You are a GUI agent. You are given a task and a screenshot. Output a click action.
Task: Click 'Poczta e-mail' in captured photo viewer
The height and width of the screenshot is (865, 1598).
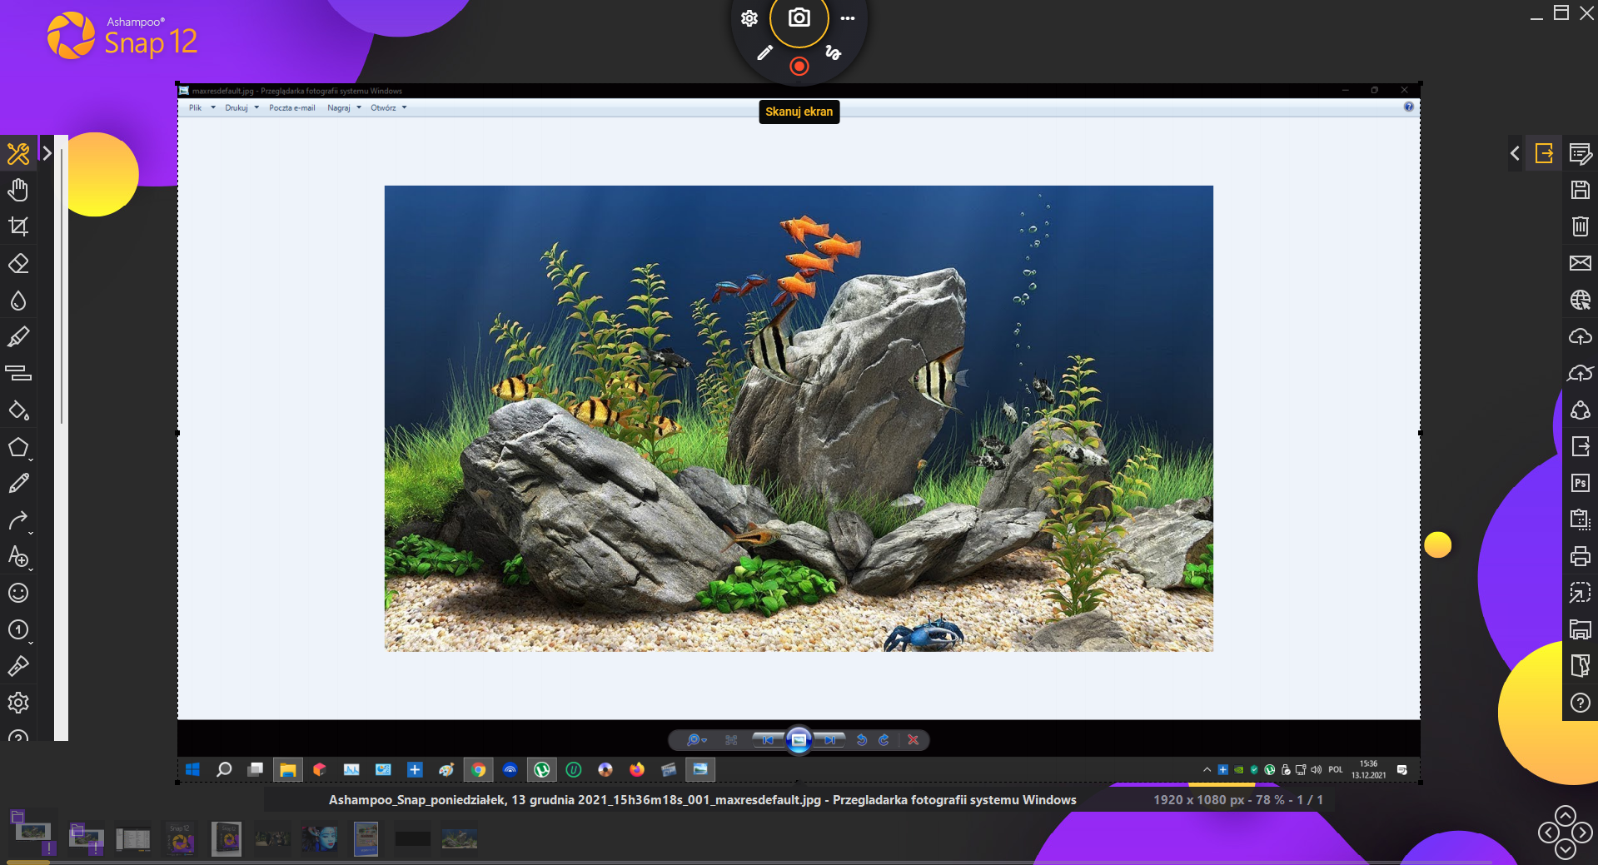292,108
